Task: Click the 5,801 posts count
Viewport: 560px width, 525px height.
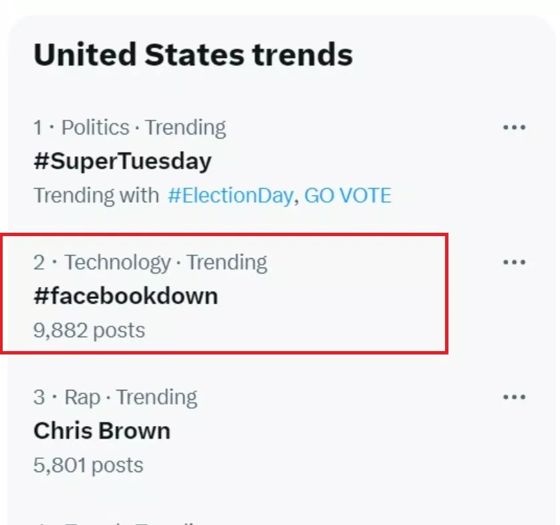Action: [x=88, y=465]
